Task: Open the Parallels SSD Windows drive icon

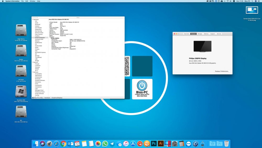Action: (21, 91)
